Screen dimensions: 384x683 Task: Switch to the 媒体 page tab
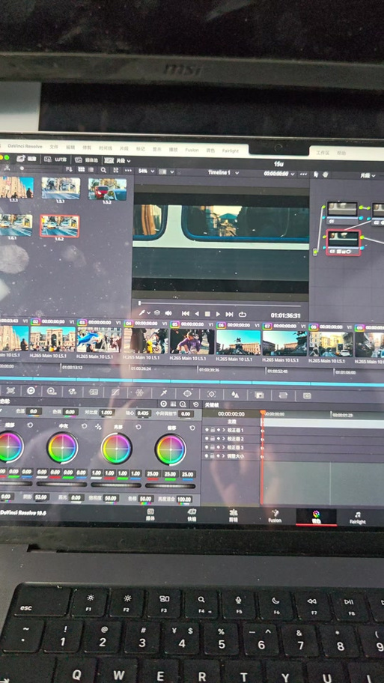pos(150,514)
